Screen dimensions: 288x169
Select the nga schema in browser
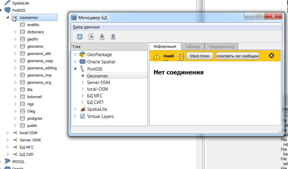[x=30, y=104]
